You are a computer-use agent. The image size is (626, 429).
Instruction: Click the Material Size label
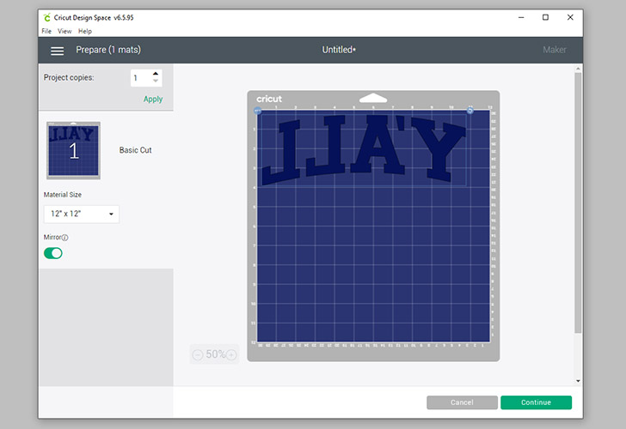[x=62, y=195]
